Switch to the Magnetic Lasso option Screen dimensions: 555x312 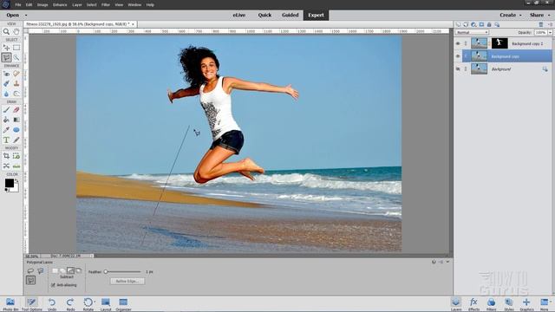coord(41,271)
